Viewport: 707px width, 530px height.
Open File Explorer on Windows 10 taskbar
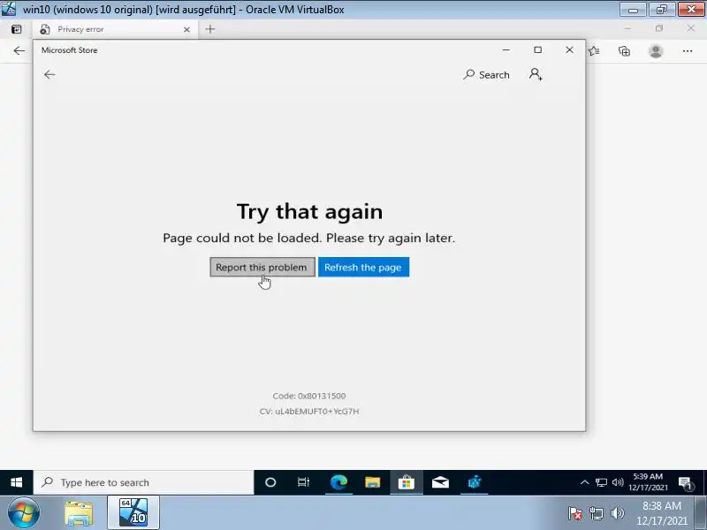pos(372,482)
